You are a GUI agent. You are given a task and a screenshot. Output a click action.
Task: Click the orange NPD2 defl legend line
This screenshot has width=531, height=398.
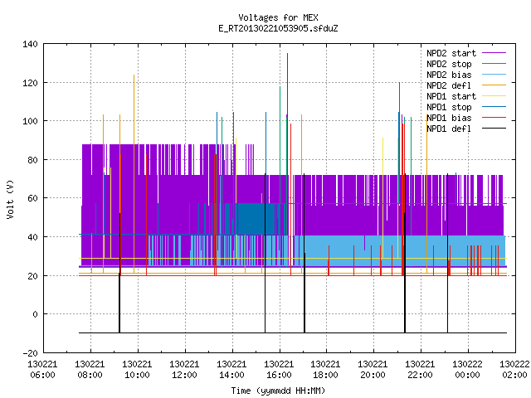coord(494,85)
